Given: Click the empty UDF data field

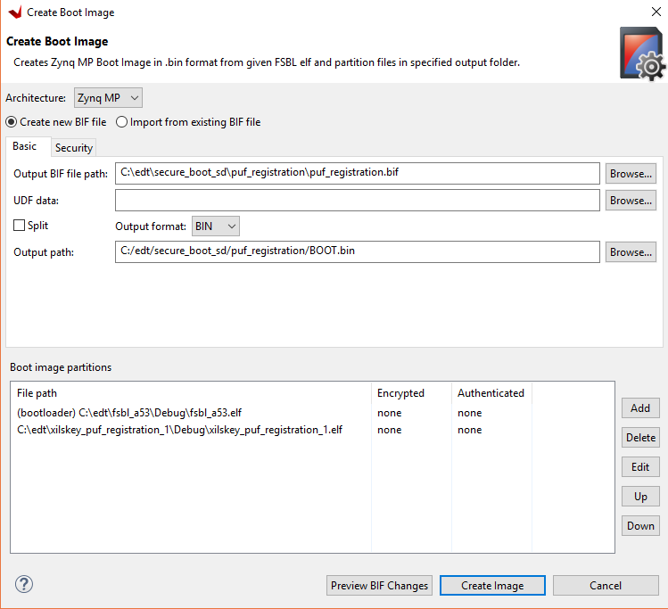Looking at the screenshot, I should (358, 200).
